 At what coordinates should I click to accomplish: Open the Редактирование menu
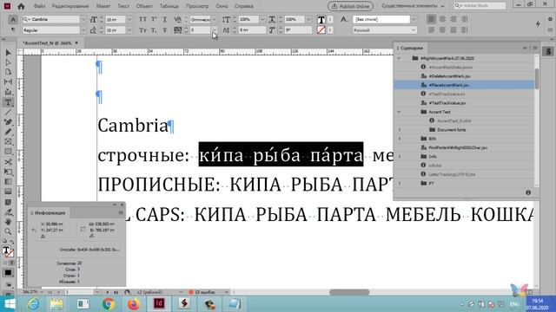[70, 6]
